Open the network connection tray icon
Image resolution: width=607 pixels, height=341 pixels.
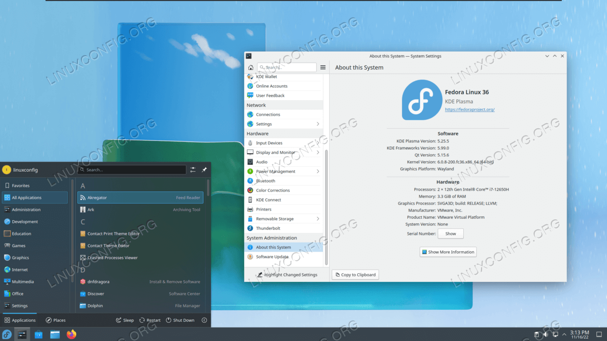(555, 334)
